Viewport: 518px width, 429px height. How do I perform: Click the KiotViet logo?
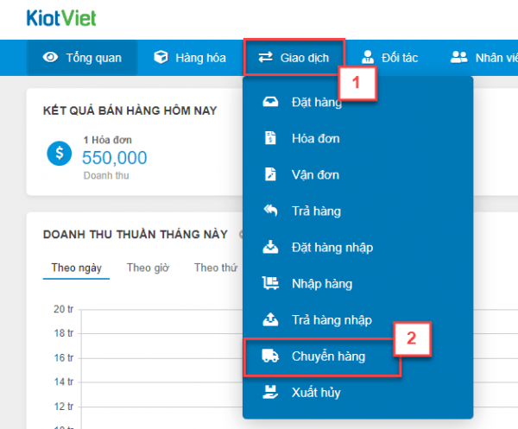[62, 19]
